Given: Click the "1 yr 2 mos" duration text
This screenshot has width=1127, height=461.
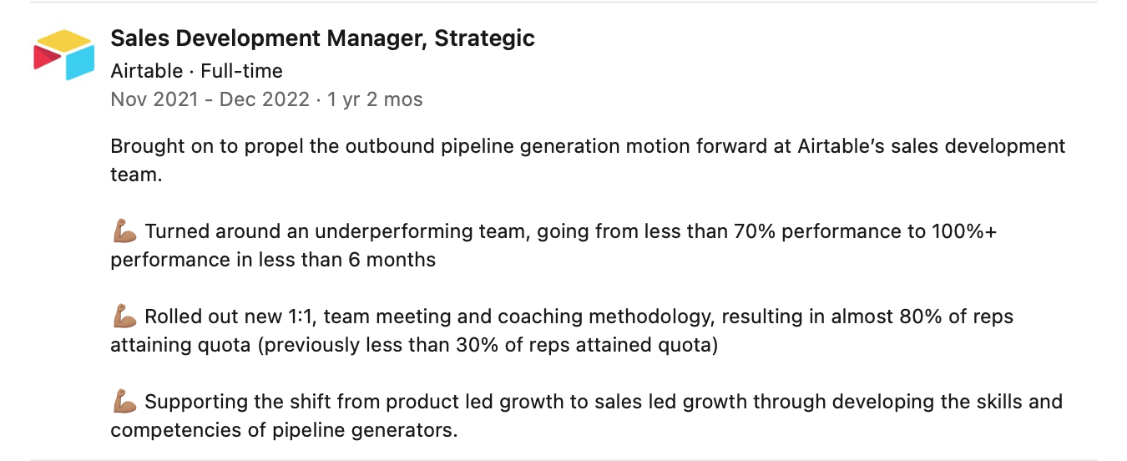Looking at the screenshot, I should (375, 100).
